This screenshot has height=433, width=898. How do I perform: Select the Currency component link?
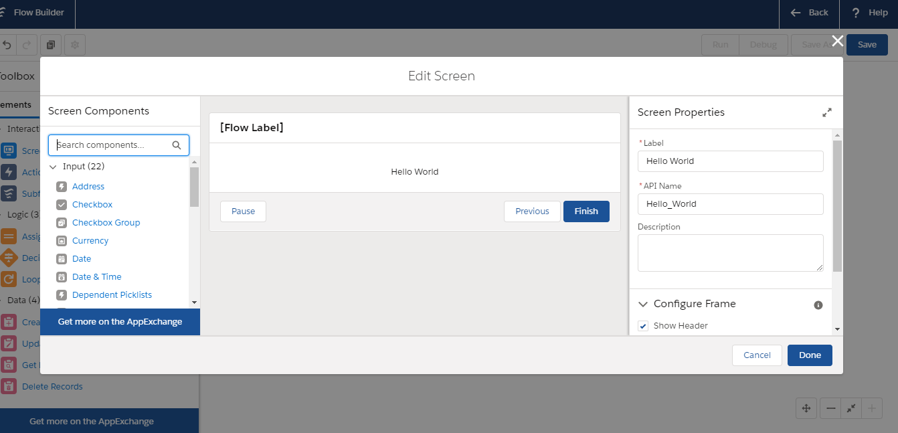[90, 241]
